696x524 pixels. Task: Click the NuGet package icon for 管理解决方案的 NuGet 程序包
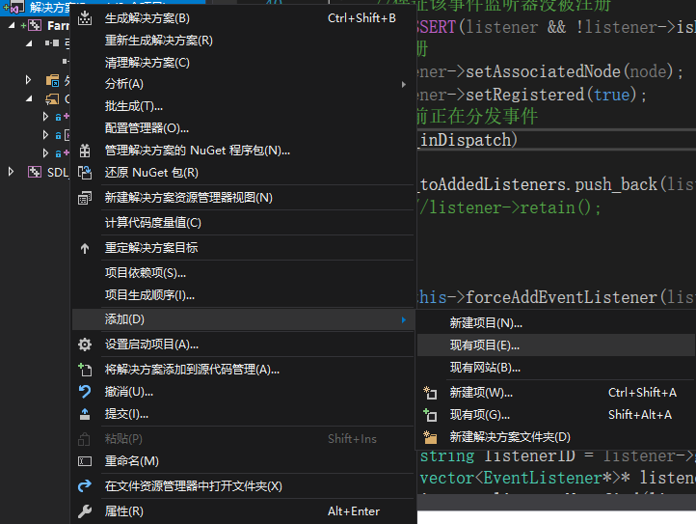pos(85,151)
